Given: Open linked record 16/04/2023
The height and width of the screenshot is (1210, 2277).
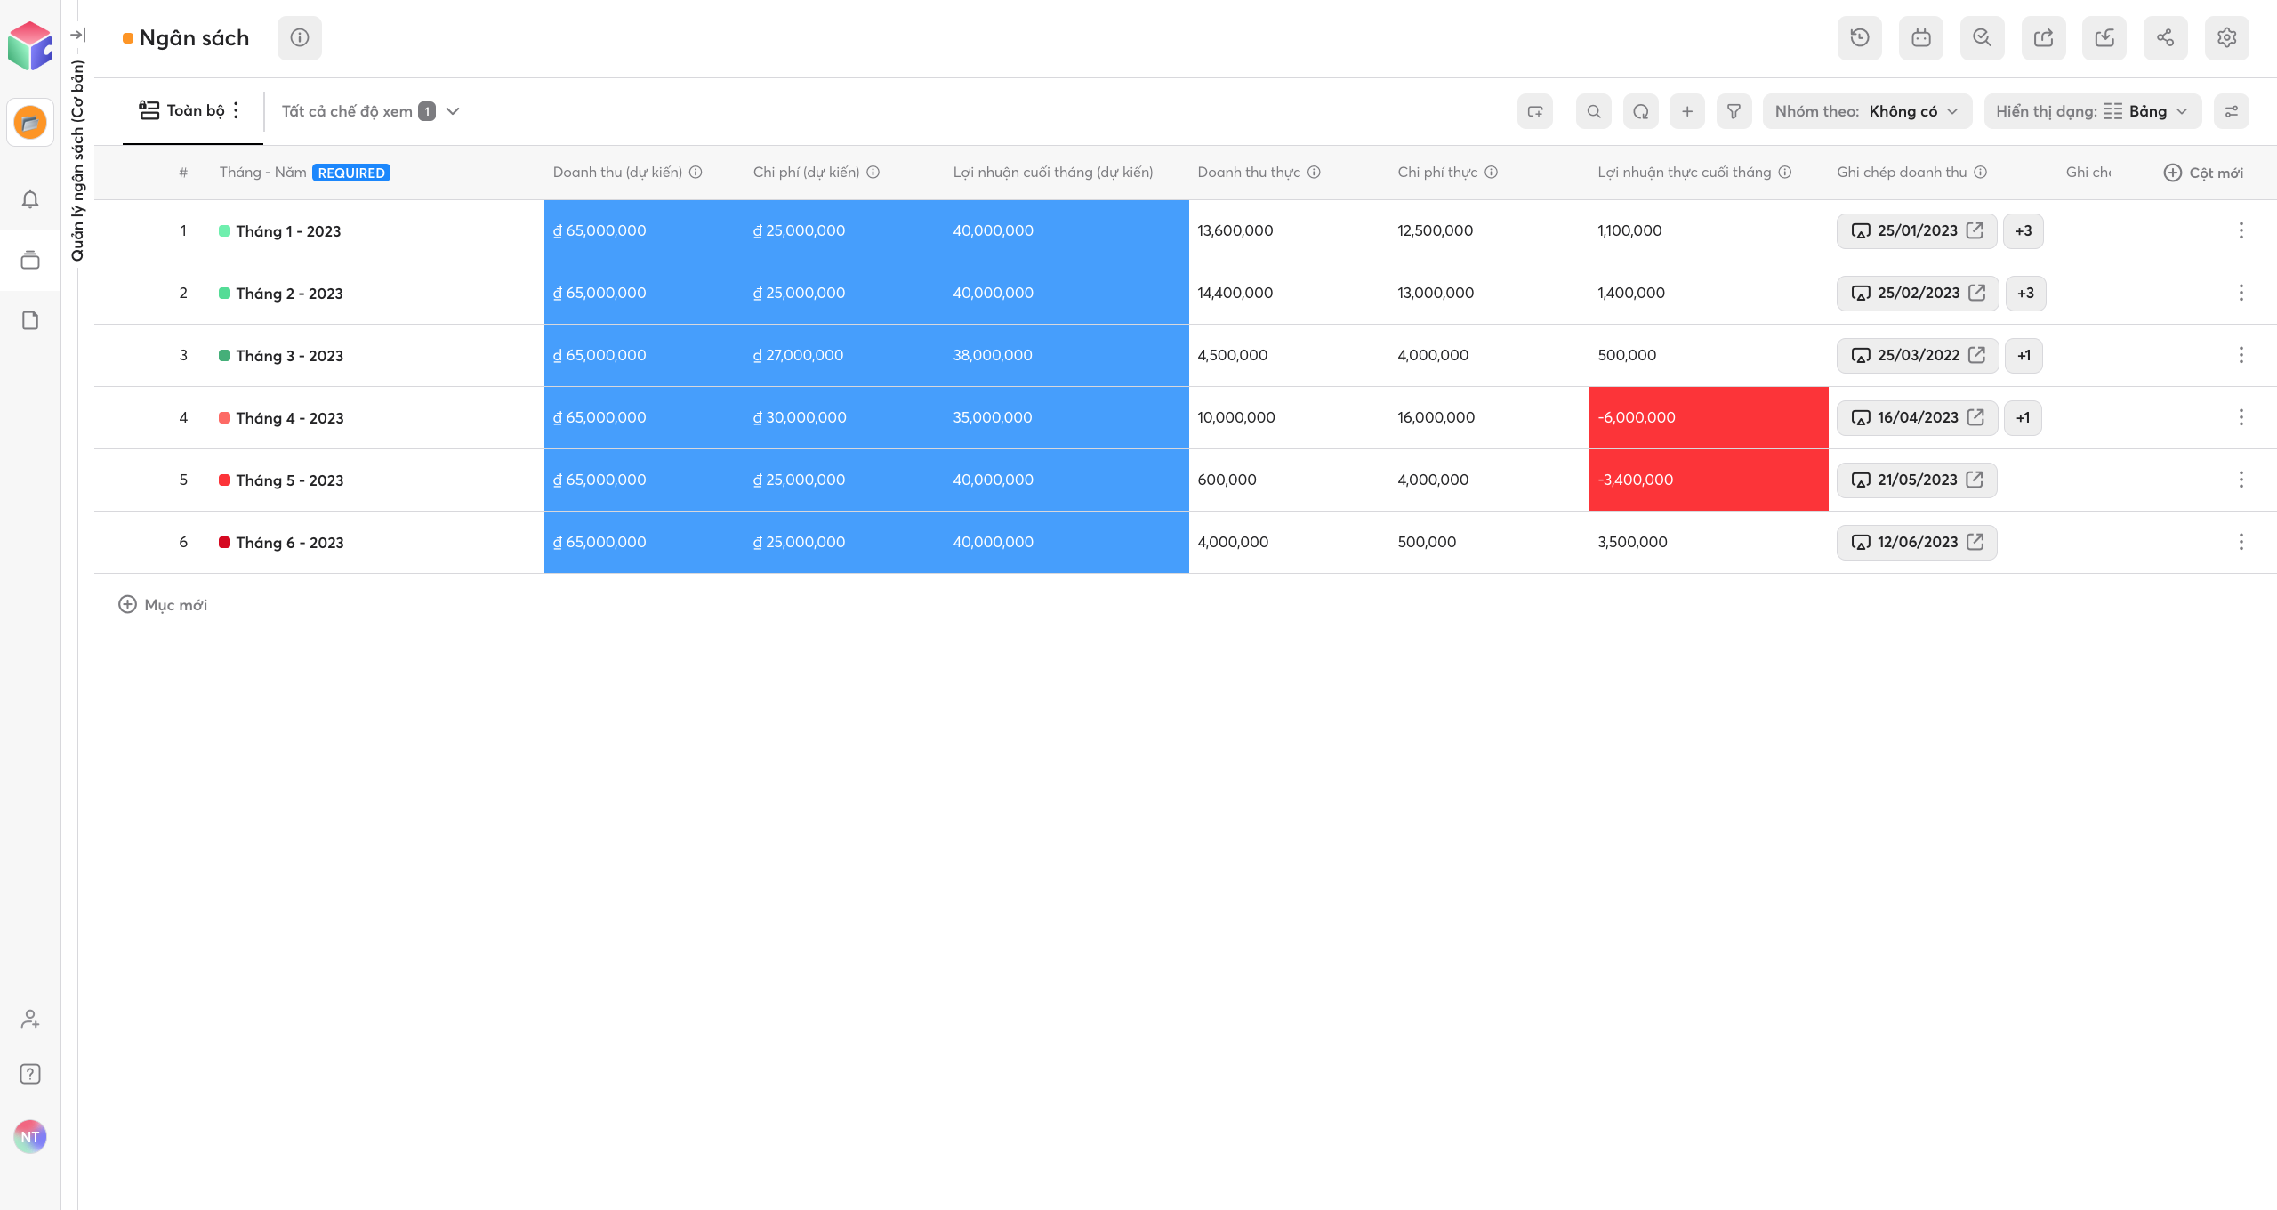Looking at the screenshot, I should (1918, 417).
